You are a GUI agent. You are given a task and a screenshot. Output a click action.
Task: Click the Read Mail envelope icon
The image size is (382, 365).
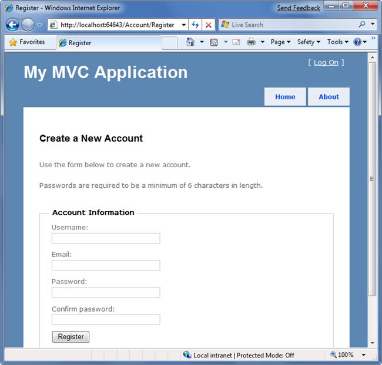coord(236,42)
